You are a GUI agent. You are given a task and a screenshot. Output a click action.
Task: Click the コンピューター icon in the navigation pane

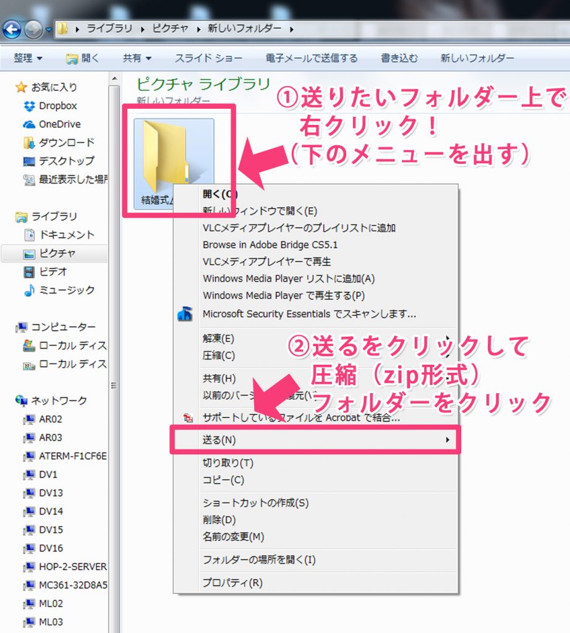pyautogui.click(x=21, y=327)
